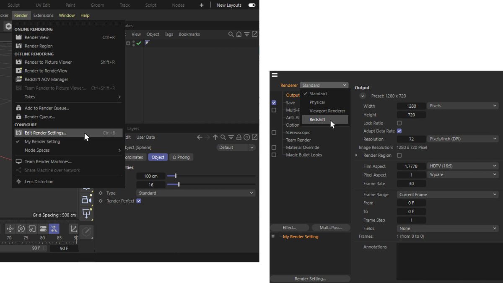Screen dimensions: 503x283
Task: Click the Effect button
Action: 289,227
